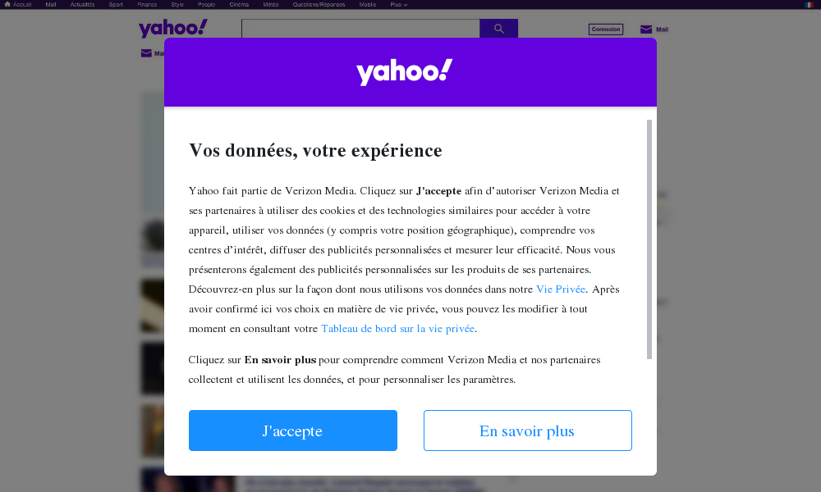This screenshot has height=492, width=821.
Task: Click the Accueil home icon
Action: pos(7,4)
